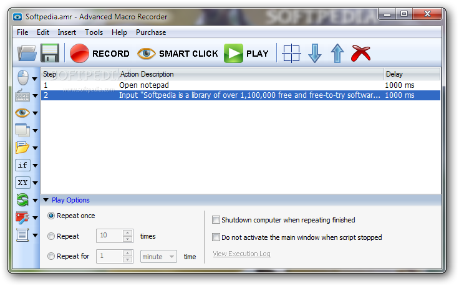Open the Insert menu
The width and height of the screenshot is (459, 286).
[x=67, y=32]
